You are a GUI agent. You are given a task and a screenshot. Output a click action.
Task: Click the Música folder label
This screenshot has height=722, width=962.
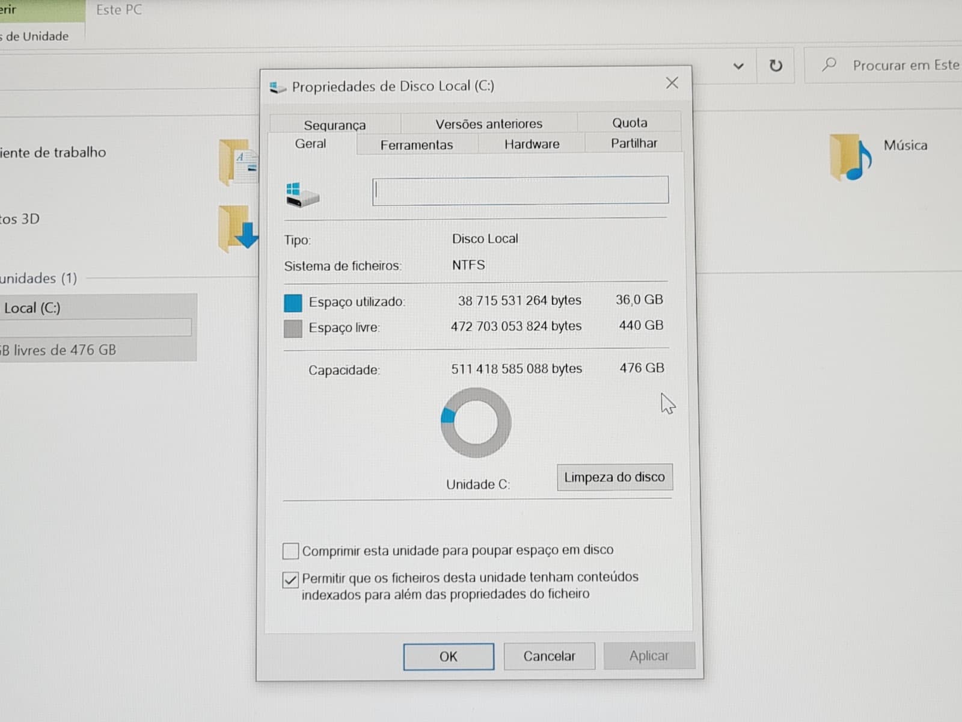coord(905,145)
